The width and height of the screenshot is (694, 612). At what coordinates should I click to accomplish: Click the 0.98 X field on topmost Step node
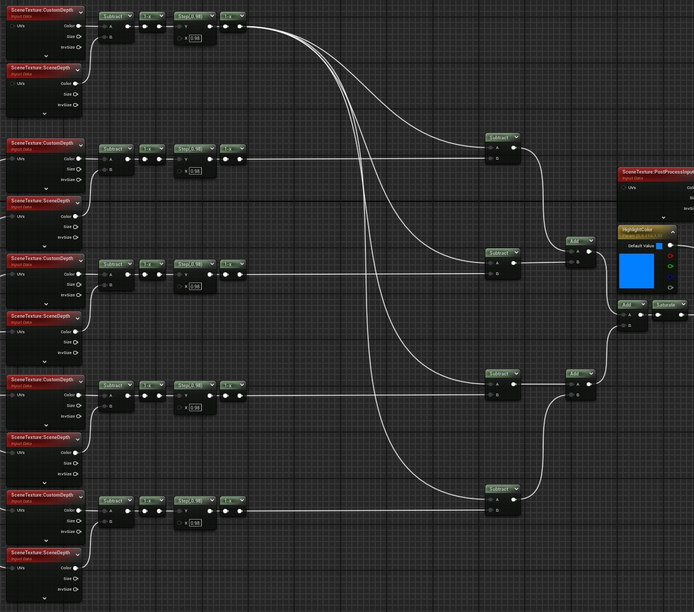195,38
